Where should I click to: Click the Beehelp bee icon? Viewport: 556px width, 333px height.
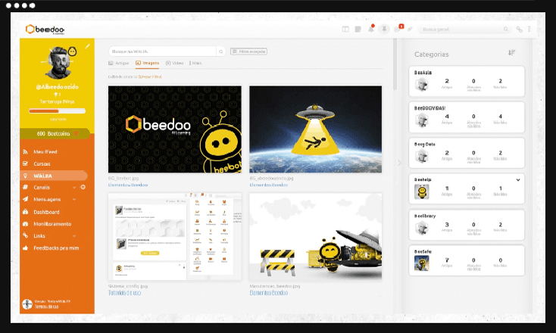pyautogui.click(x=422, y=191)
